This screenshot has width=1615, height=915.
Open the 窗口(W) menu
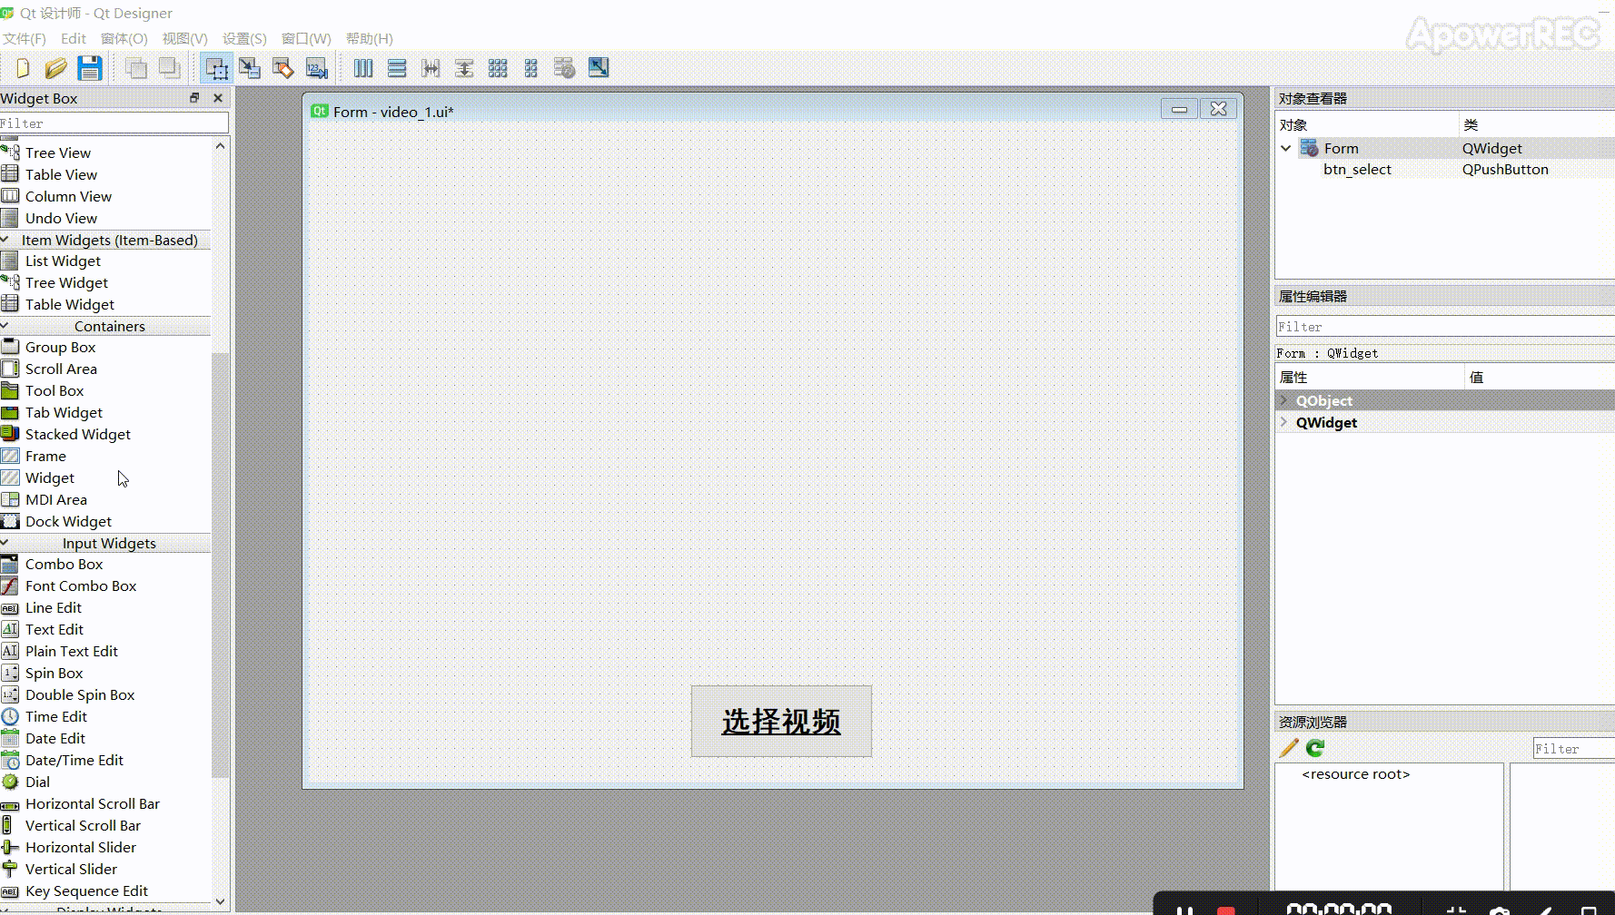point(305,38)
